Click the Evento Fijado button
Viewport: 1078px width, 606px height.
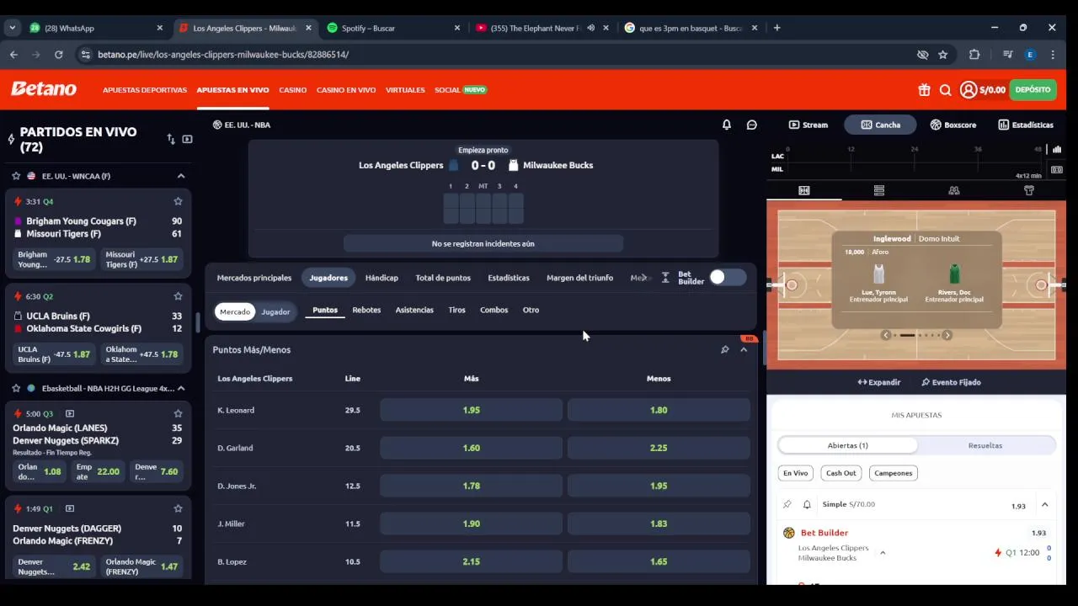(951, 382)
